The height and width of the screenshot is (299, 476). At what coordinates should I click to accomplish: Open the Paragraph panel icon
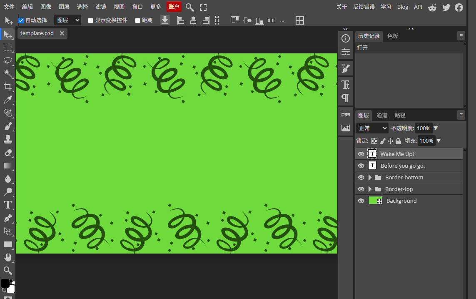point(346,98)
